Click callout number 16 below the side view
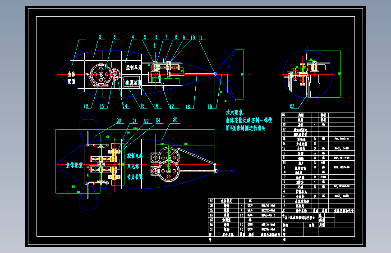391x253 pixels. (x=156, y=106)
